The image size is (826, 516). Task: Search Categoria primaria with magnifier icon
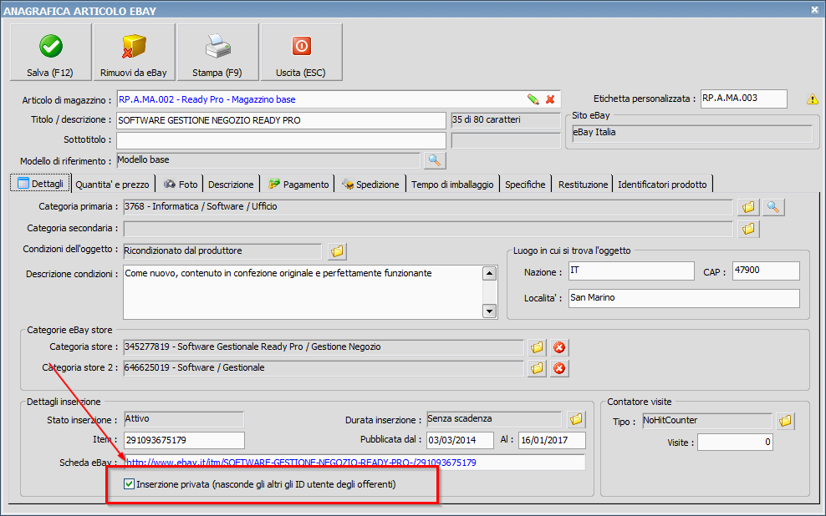click(x=773, y=207)
